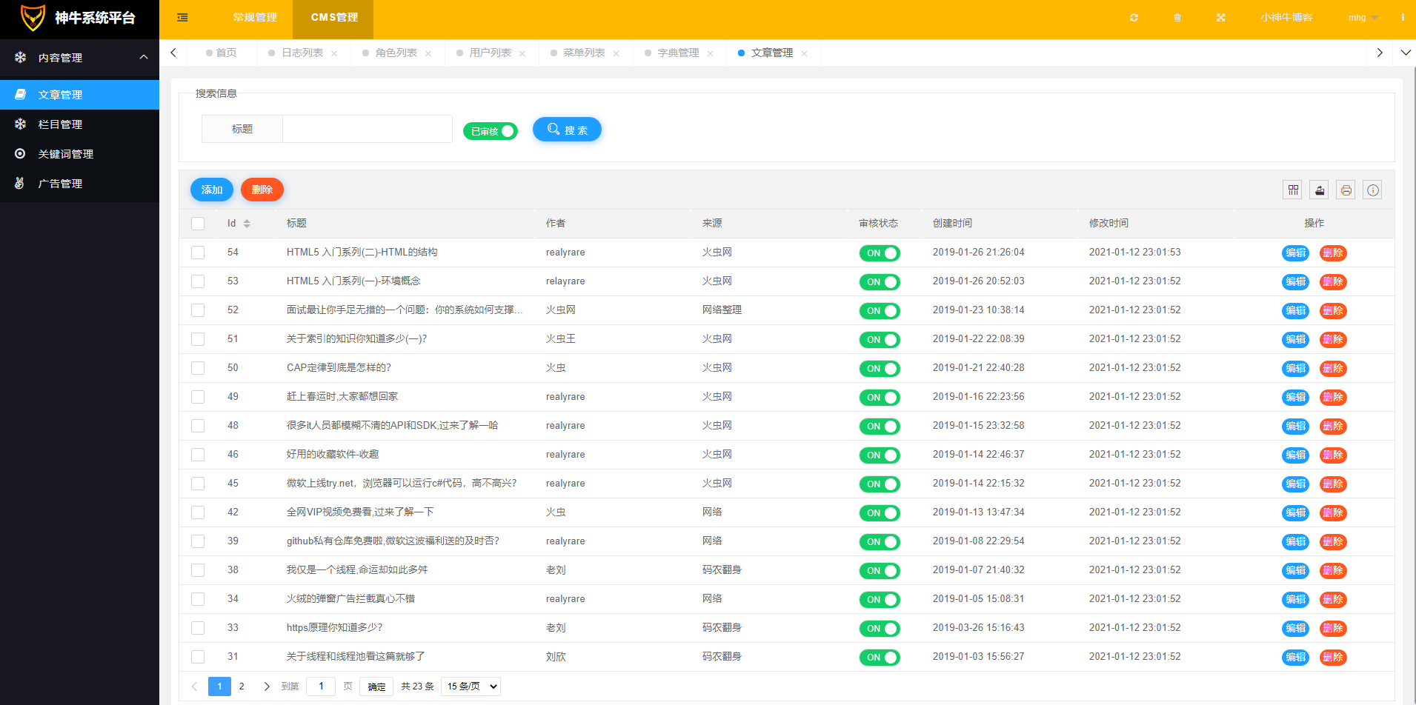Toggle the ON switch for article 53

point(880,282)
